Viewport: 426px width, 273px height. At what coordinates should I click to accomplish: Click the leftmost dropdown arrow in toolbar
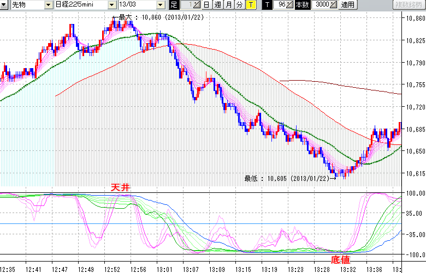tap(4, 5)
